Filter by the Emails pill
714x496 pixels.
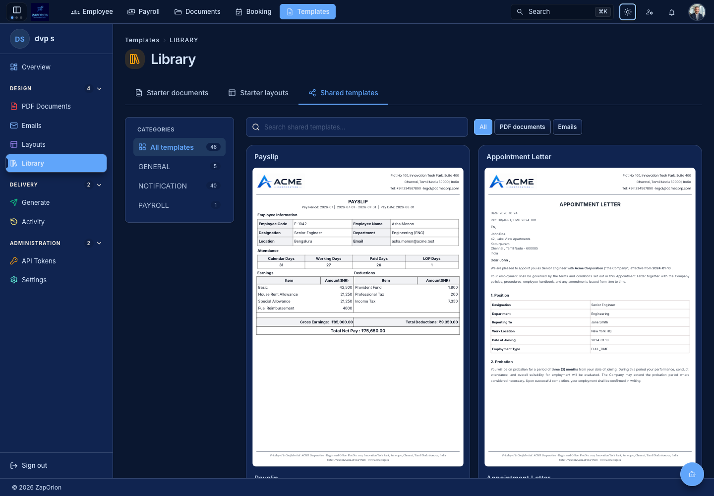[x=567, y=127]
